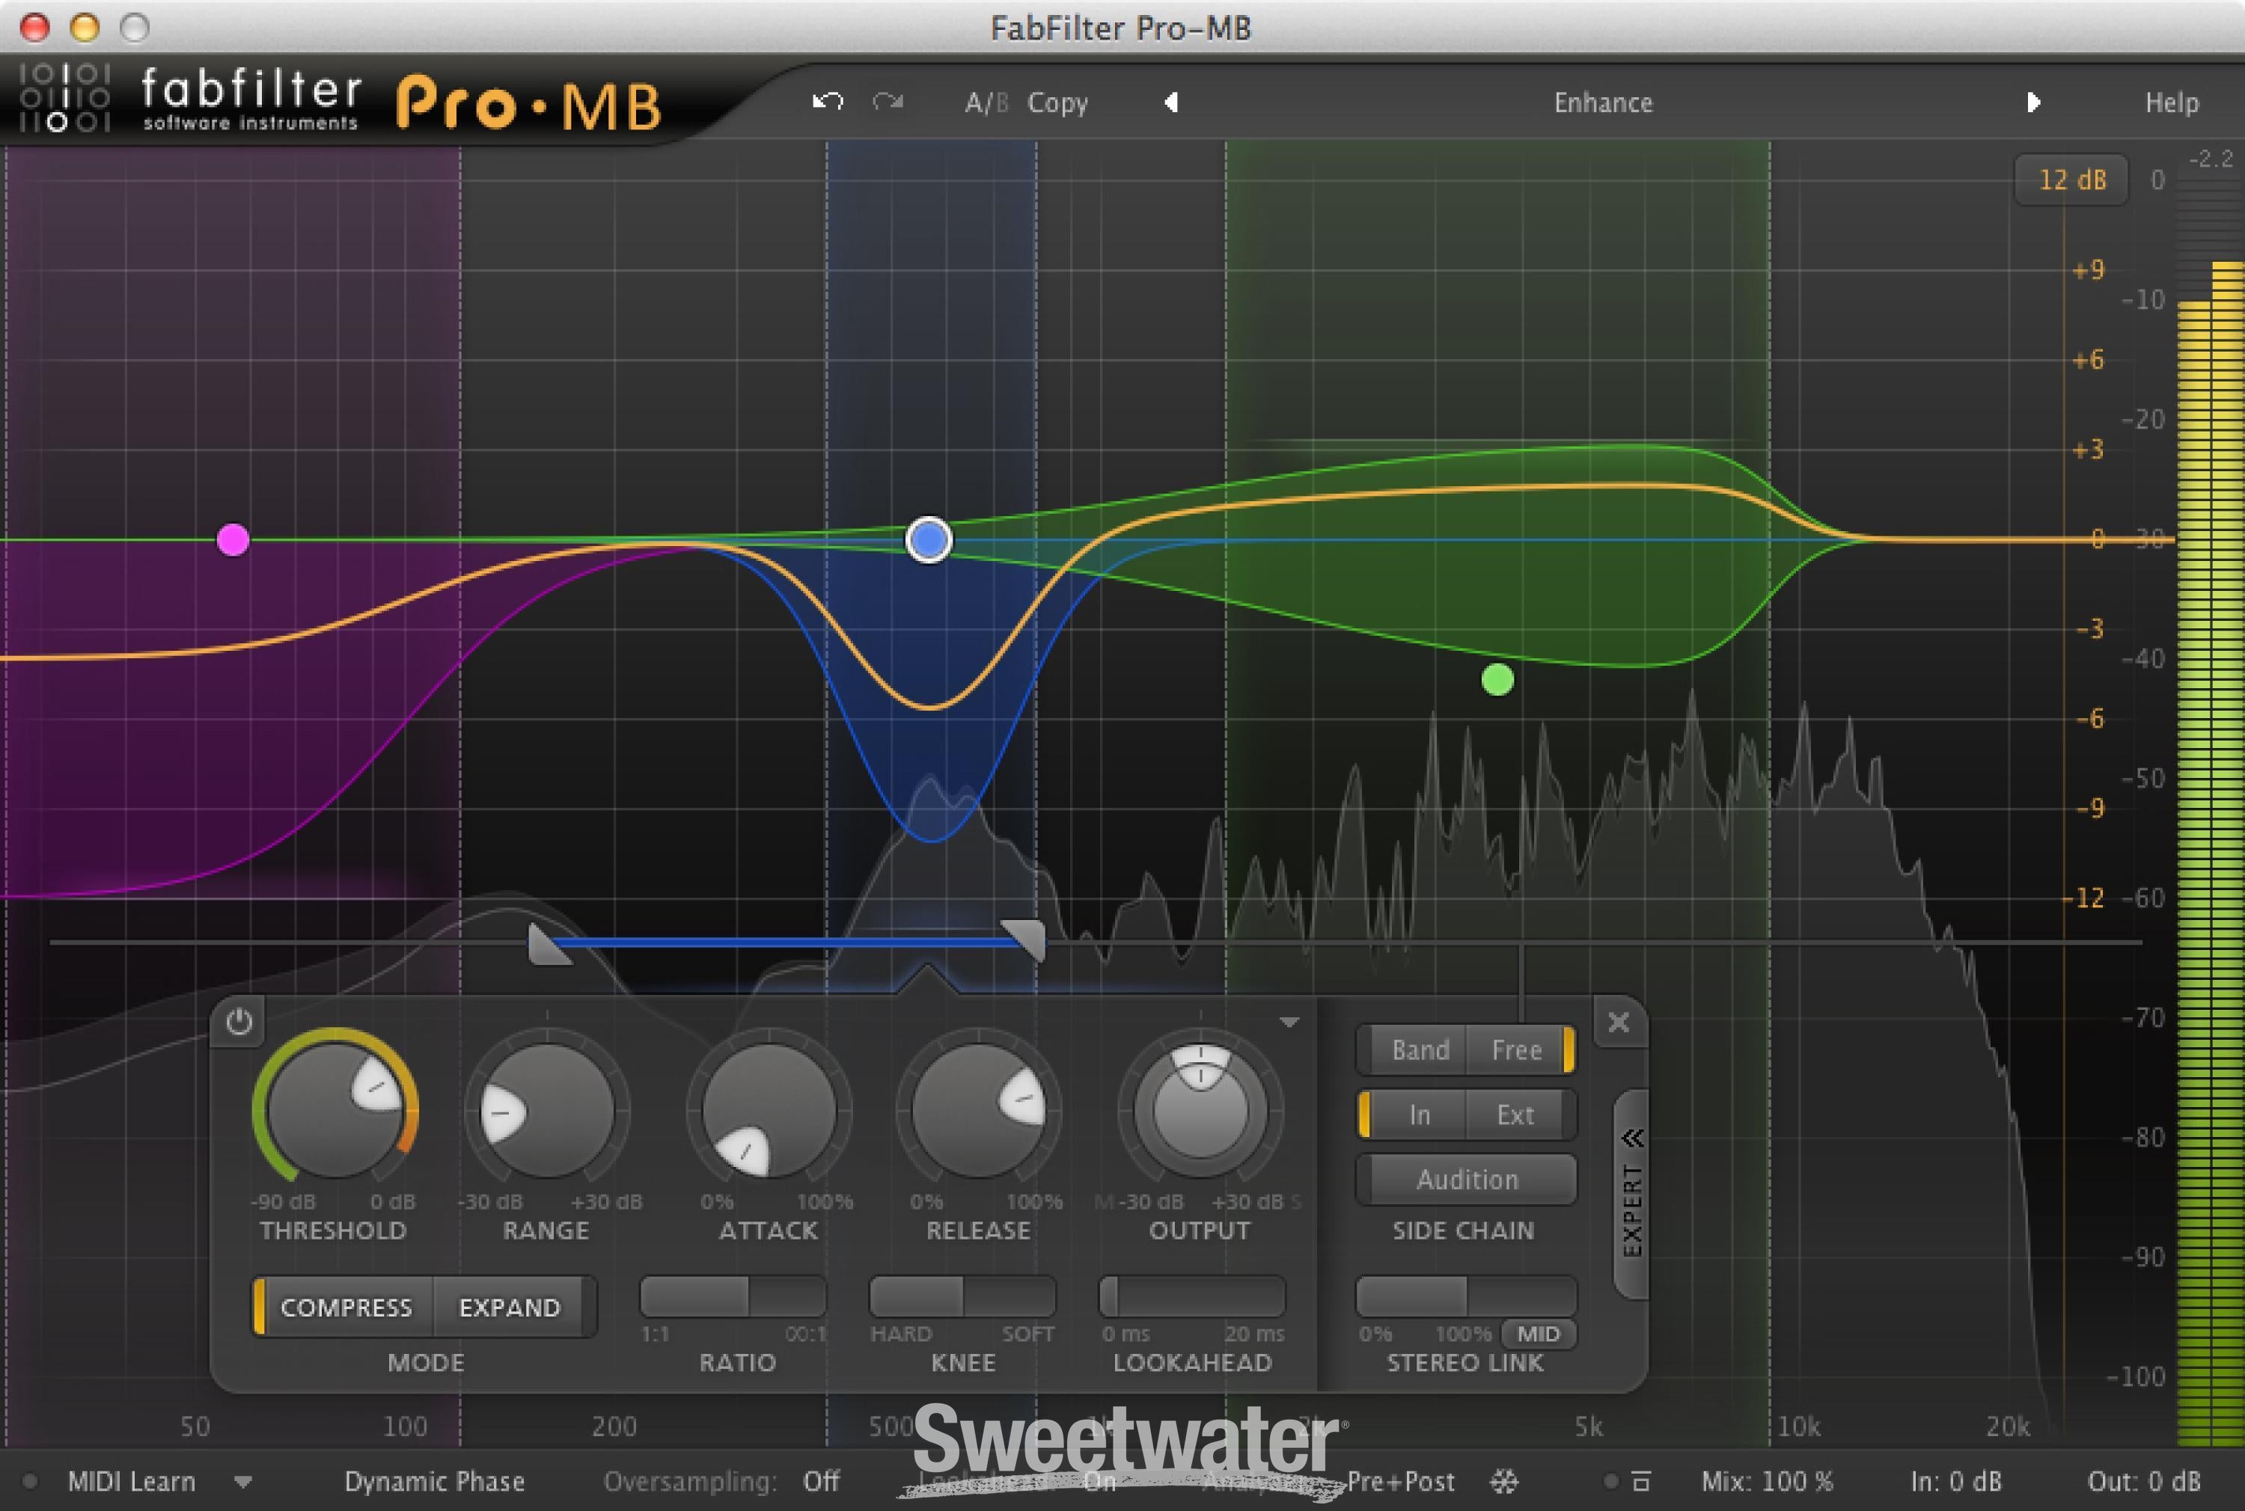The image size is (2245, 1511).
Task: Go to the next preset arrow
Action: coord(2033,102)
